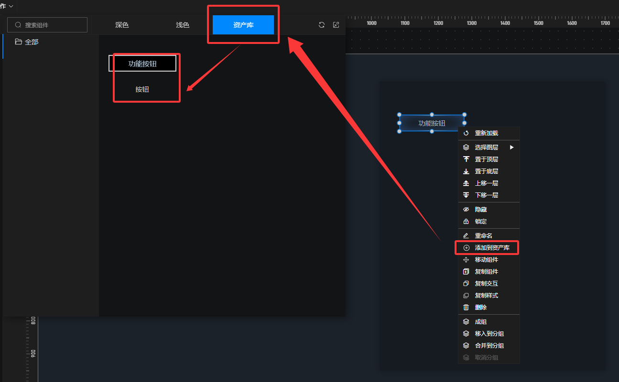Click the 重新加载 reload icon
This screenshot has height=382, width=619.
[466, 133]
